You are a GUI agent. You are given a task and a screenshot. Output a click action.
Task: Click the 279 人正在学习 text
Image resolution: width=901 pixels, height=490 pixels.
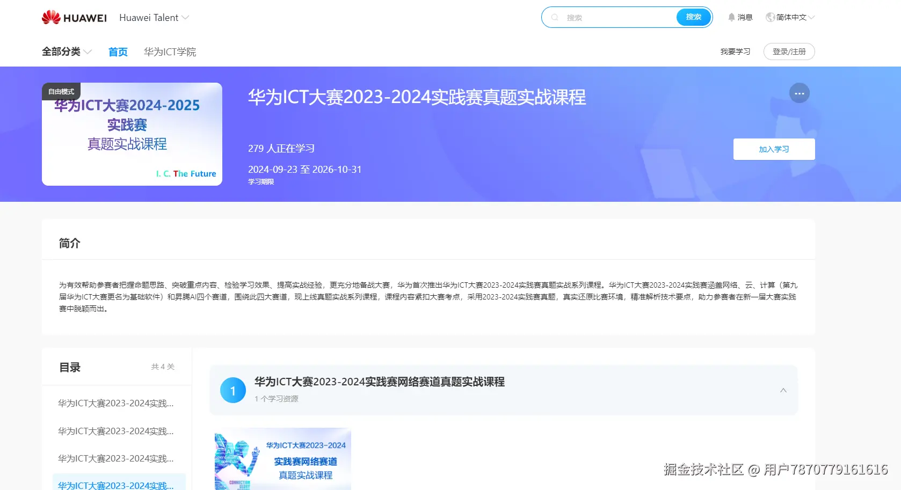point(281,149)
